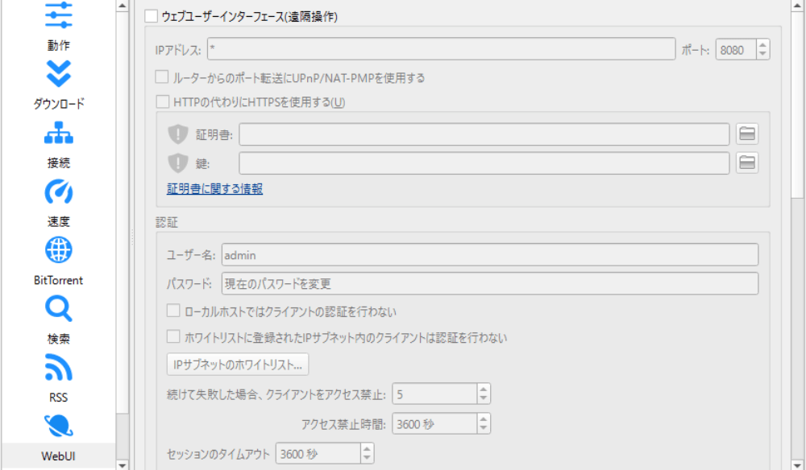This screenshot has height=470, width=806.
Task: Select the WebUI tab in sidebar
Action: tap(58, 456)
